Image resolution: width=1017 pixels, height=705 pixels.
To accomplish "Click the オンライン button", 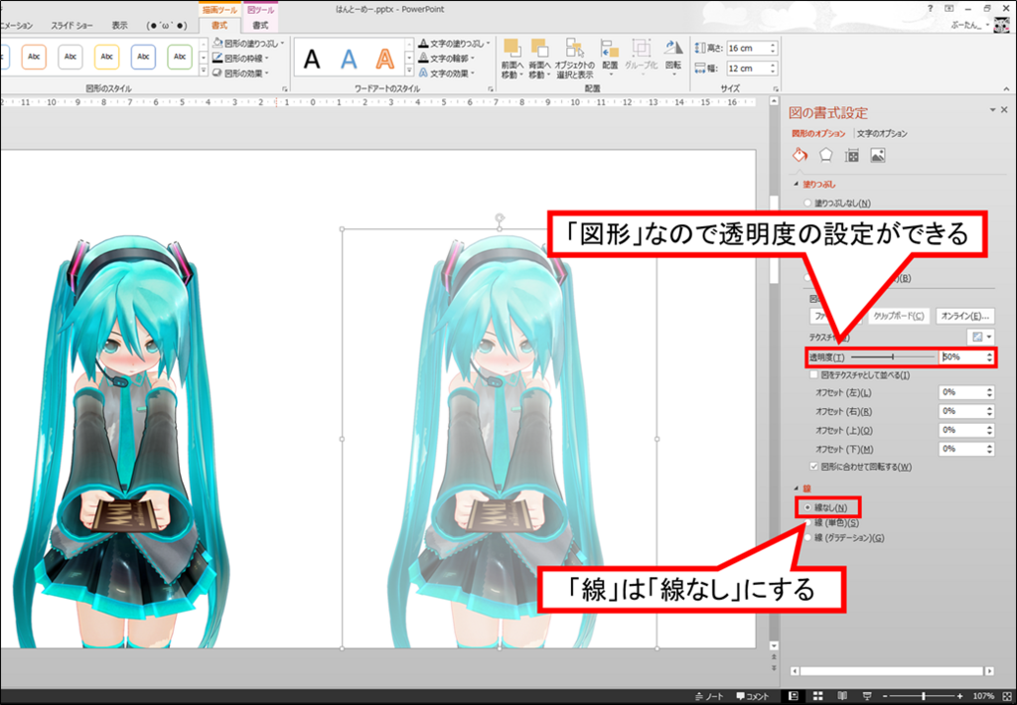I will 965,316.
